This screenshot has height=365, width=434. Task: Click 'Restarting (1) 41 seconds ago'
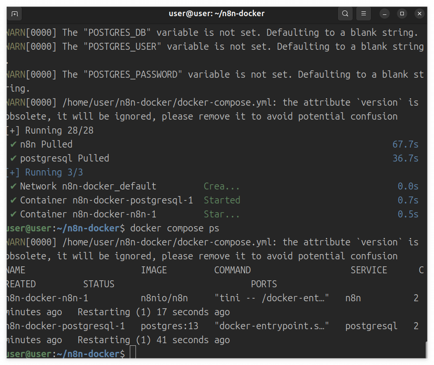click(x=153, y=340)
